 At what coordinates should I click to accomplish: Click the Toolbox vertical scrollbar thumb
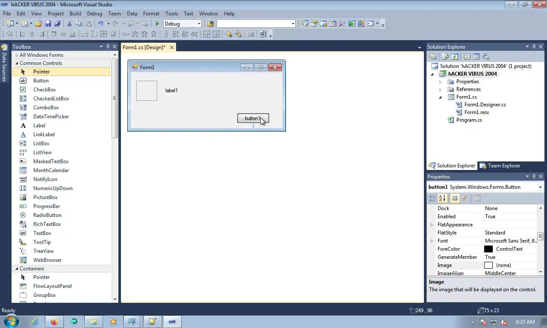[x=115, y=99]
